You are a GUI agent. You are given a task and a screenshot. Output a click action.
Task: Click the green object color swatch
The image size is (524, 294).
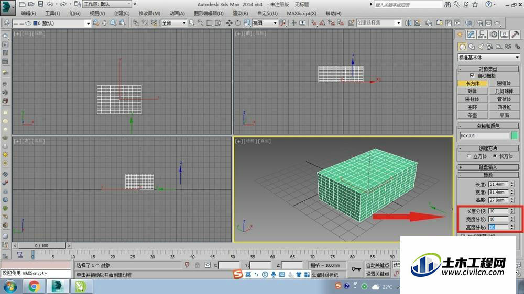pos(515,135)
